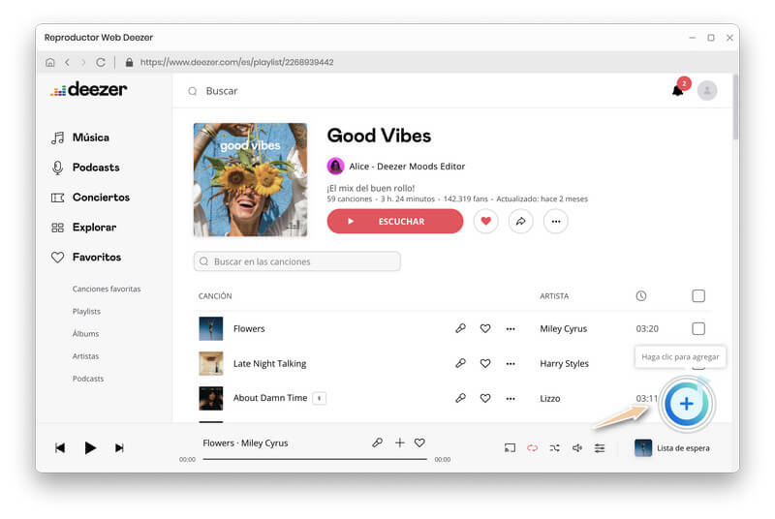Open artist Lizzo

[x=550, y=399]
